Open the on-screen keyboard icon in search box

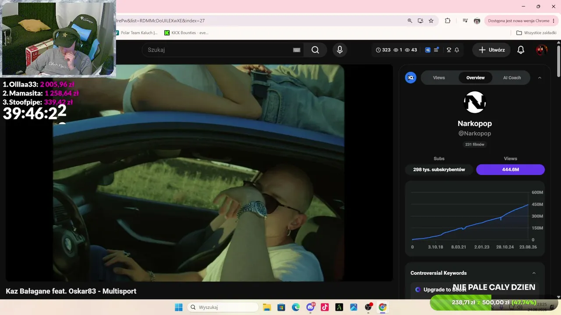coord(297,50)
